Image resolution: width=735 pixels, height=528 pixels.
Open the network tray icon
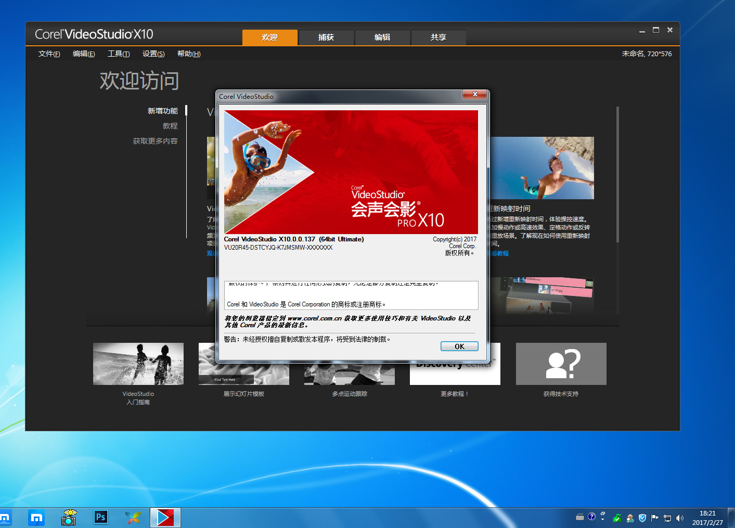click(667, 518)
